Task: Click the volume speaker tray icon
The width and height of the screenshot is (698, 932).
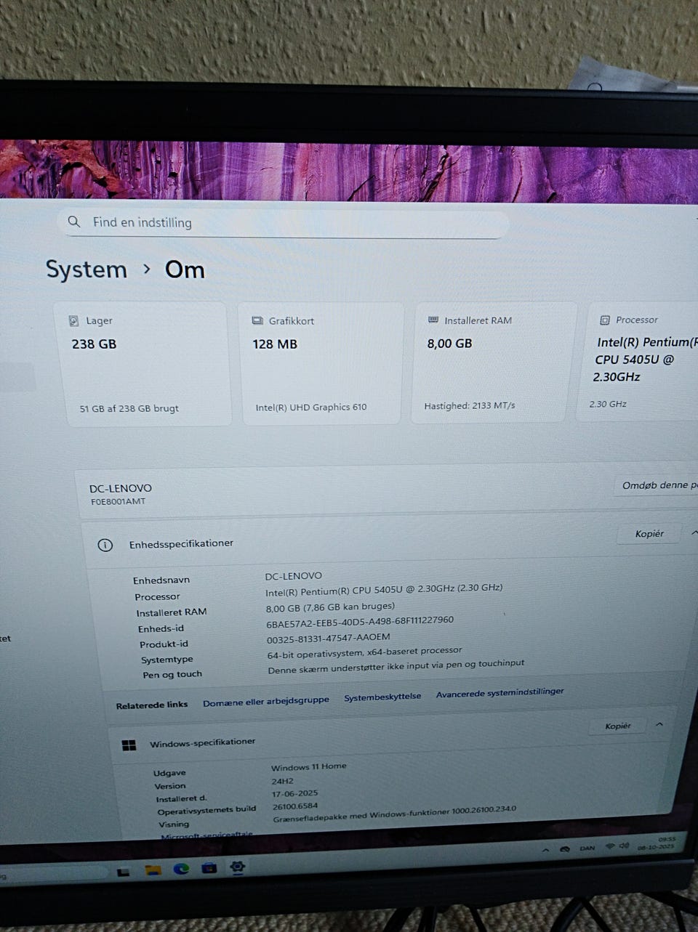Action: 624,846
